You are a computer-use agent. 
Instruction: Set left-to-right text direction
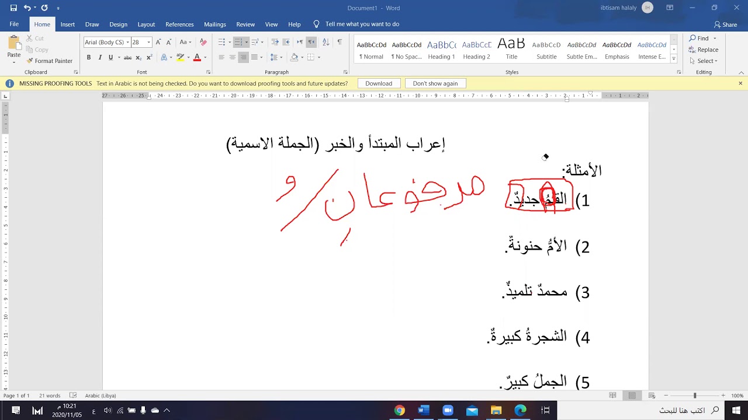(x=300, y=42)
